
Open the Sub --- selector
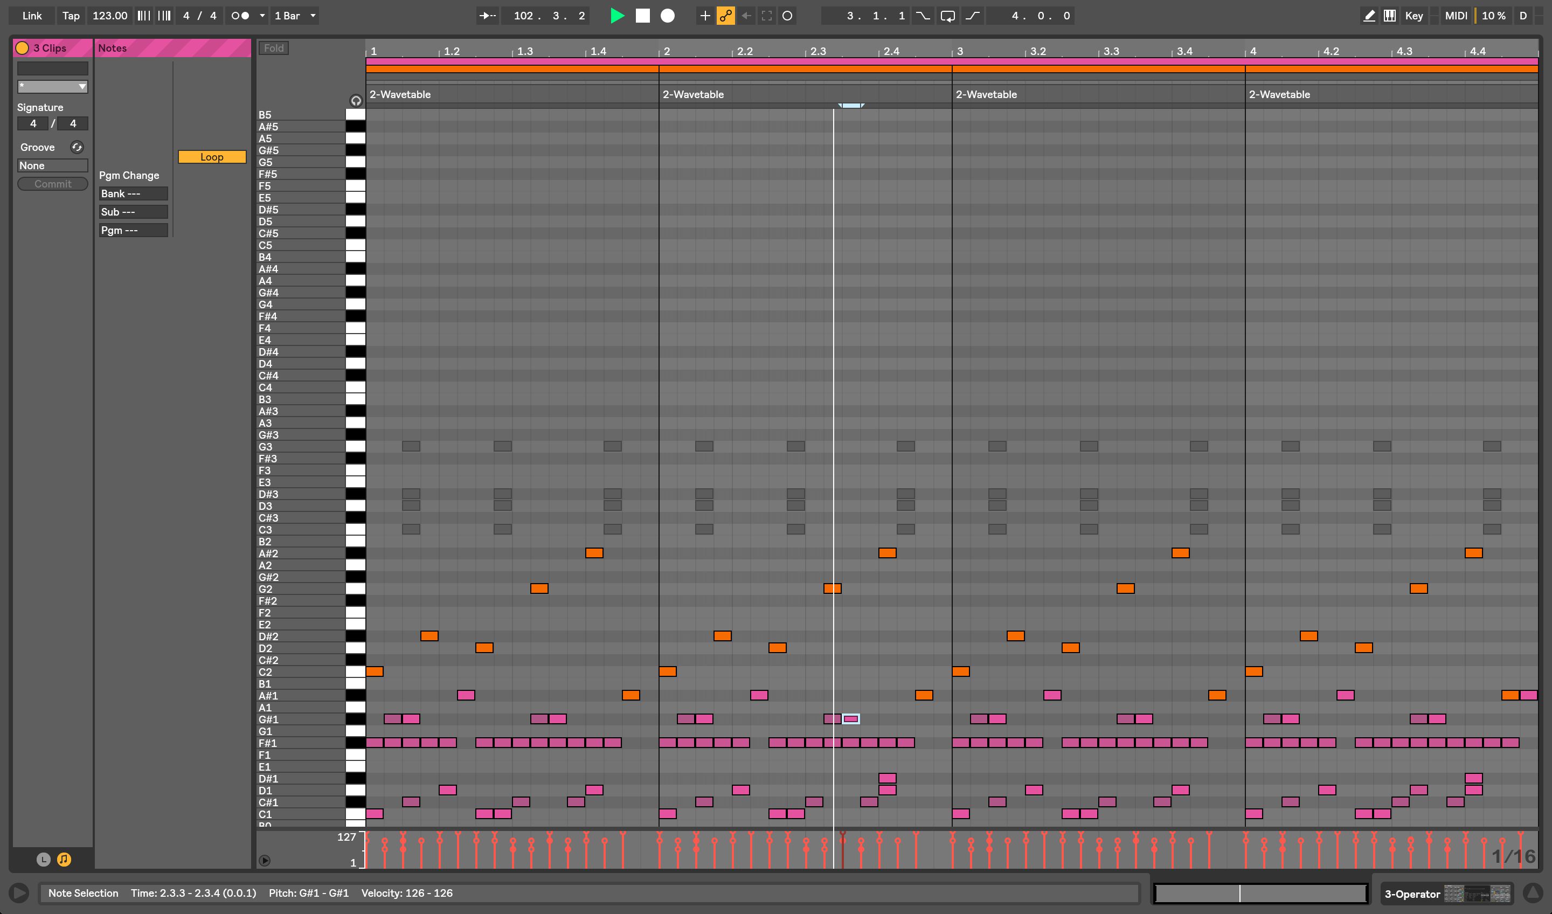(x=133, y=212)
